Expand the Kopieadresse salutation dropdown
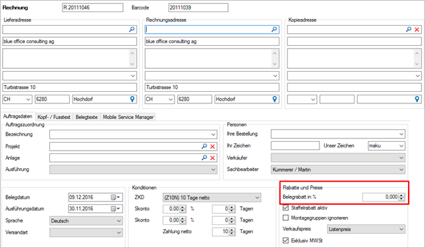The height and width of the screenshot is (248, 425). click(x=418, y=76)
